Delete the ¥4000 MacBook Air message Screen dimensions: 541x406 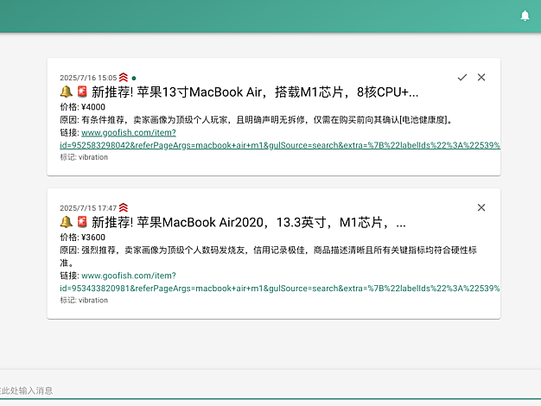(481, 77)
